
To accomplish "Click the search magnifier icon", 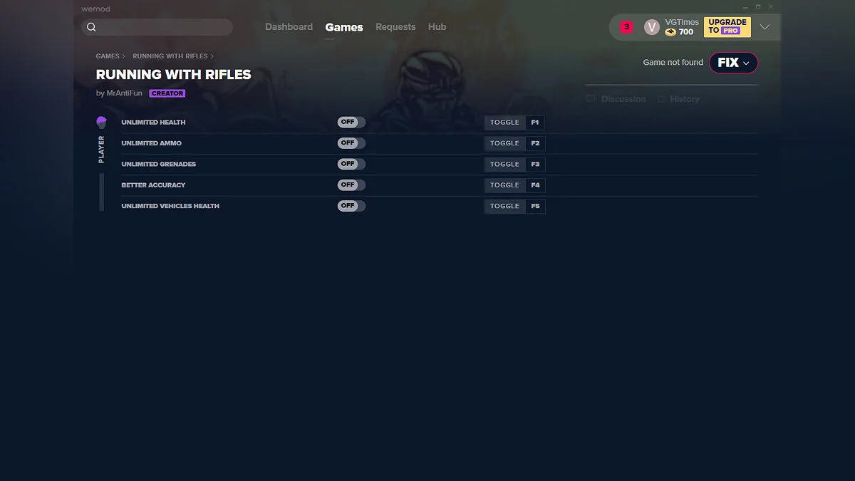I will point(91,27).
